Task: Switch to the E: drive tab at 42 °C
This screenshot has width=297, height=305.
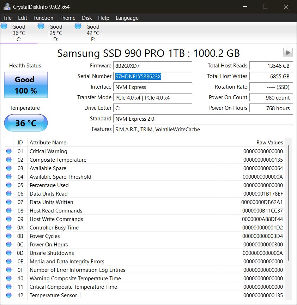Action: coord(93,33)
